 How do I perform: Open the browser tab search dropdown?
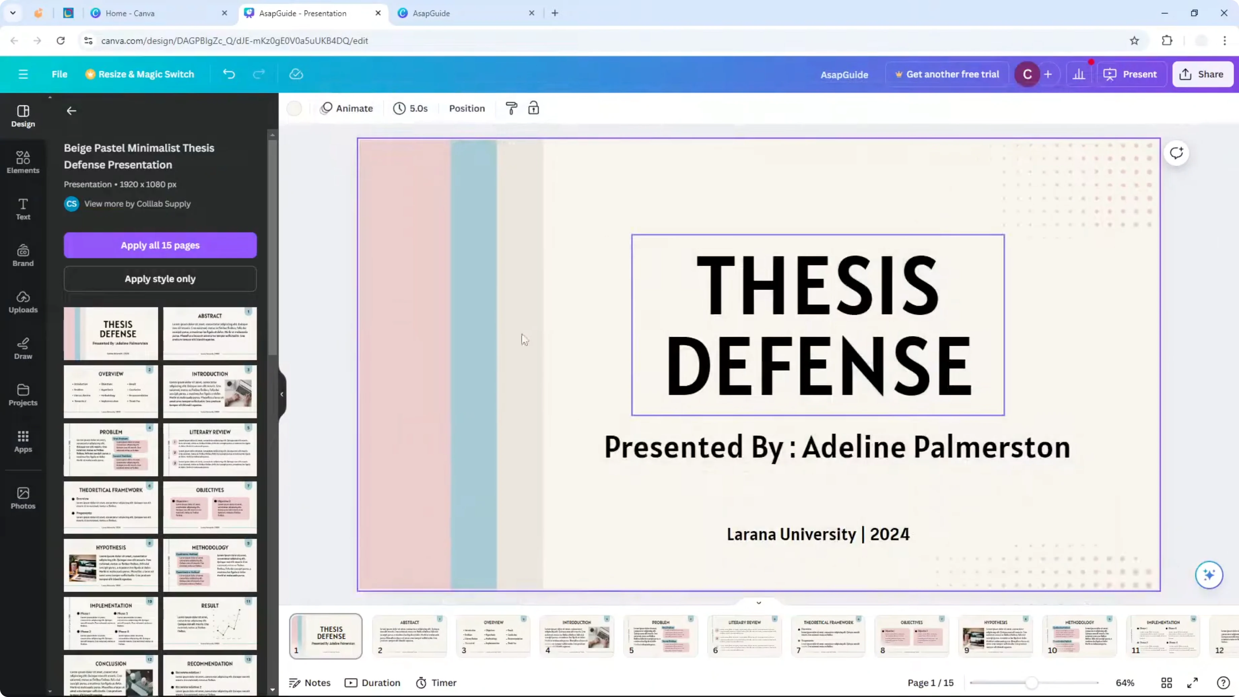click(x=13, y=13)
